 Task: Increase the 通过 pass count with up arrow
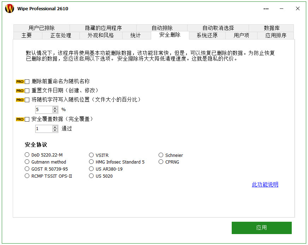(55, 127)
